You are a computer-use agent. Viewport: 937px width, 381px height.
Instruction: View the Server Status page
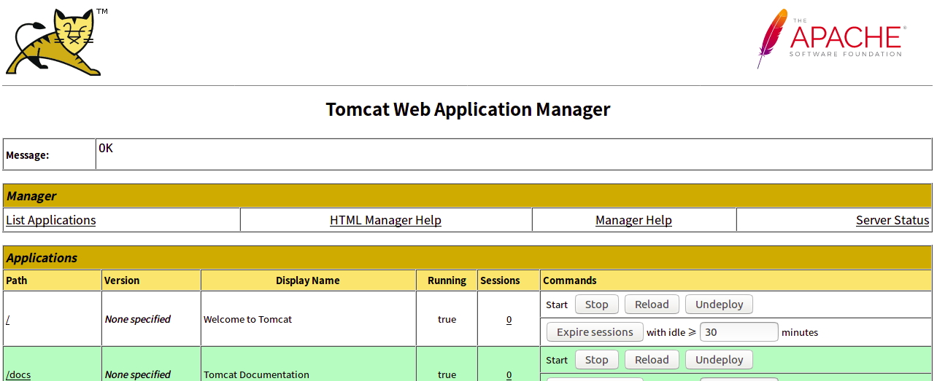point(892,220)
